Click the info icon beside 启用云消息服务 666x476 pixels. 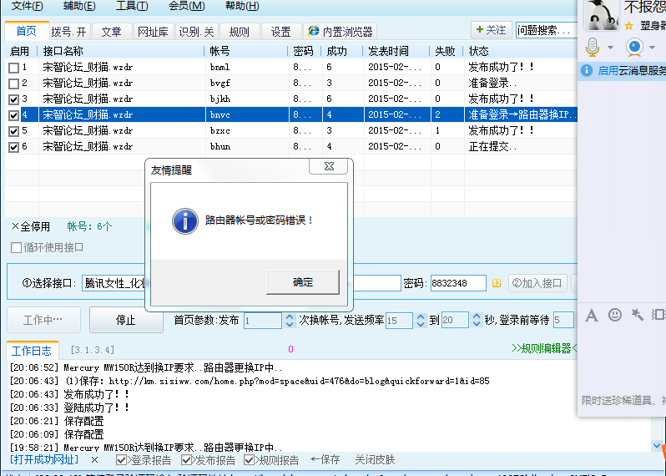(x=587, y=70)
